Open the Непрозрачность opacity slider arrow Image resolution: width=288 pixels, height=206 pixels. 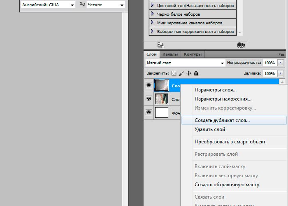[x=281, y=63]
